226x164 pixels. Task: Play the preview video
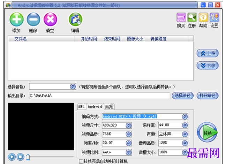click(12, 157)
